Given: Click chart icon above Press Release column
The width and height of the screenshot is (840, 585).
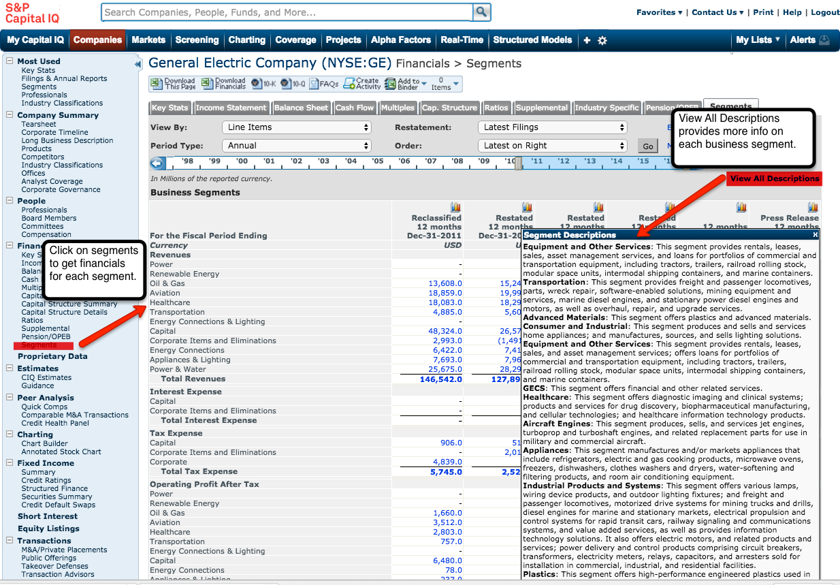Looking at the screenshot, I should tap(813, 207).
